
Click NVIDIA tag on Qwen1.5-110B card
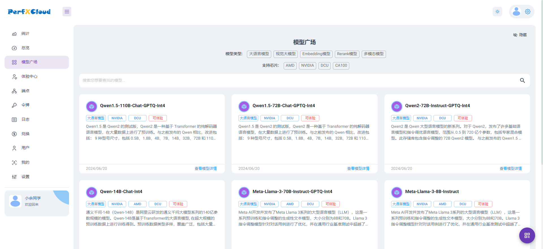click(117, 118)
